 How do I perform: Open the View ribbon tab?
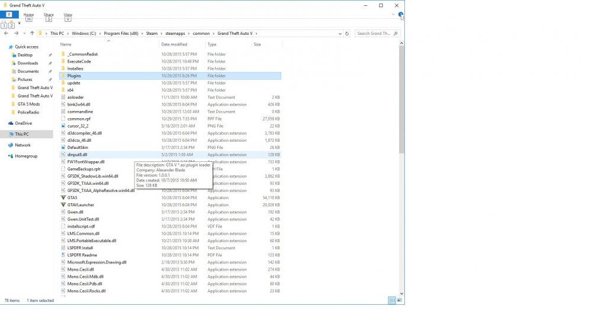pyautogui.click(x=68, y=15)
